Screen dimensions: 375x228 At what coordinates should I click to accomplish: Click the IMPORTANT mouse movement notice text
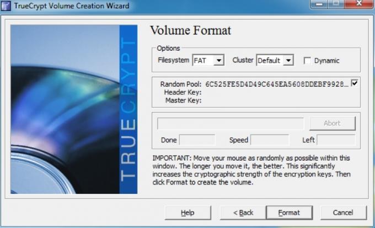coord(251,170)
